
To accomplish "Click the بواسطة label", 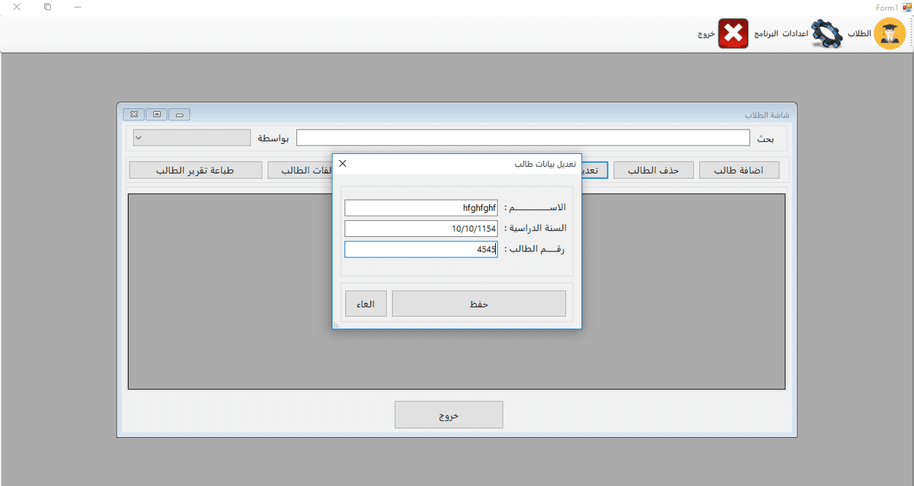I will 273,138.
